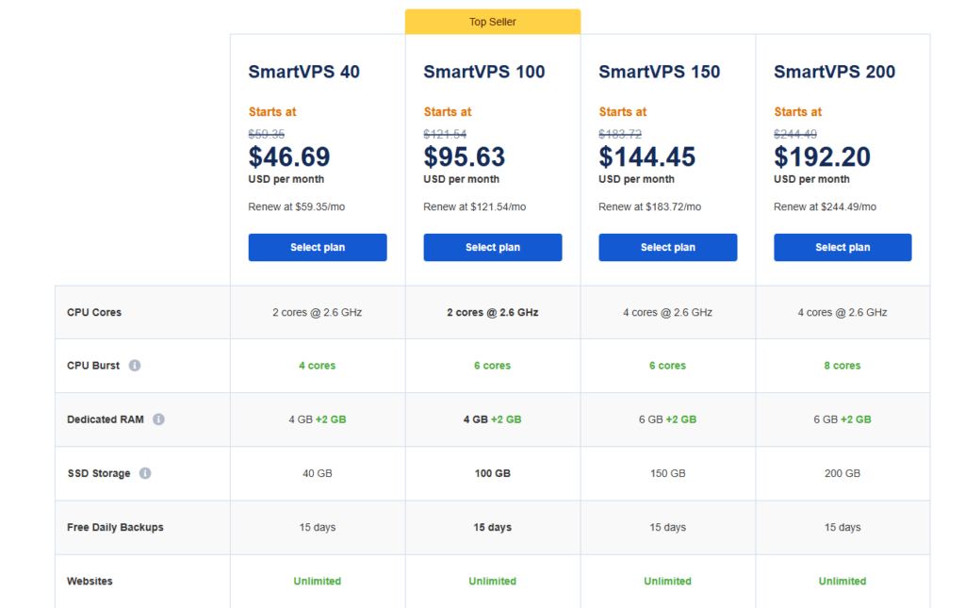Click the CPU Cores row label
965x608 pixels.
pos(94,311)
